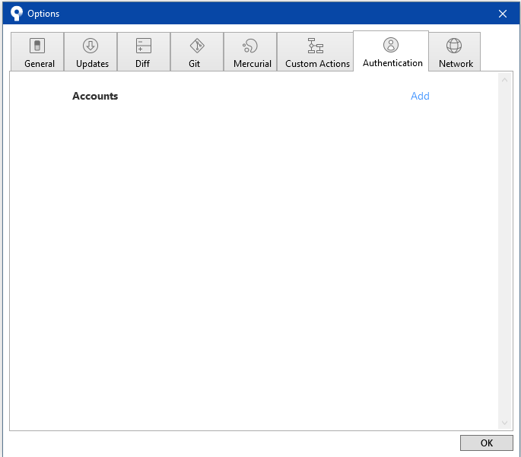This screenshot has height=457, width=521.
Task: Select the Mercurial tab label
Action: [253, 64]
